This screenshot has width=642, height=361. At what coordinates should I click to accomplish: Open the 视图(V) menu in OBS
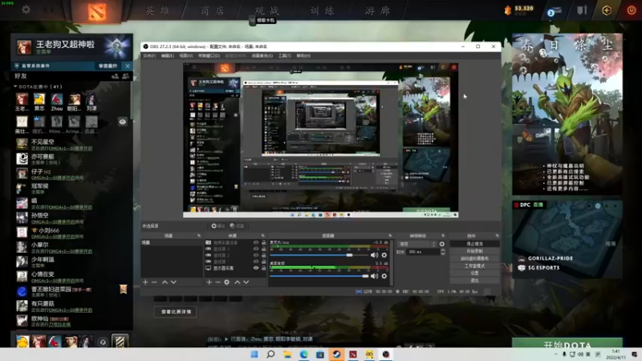(186, 55)
